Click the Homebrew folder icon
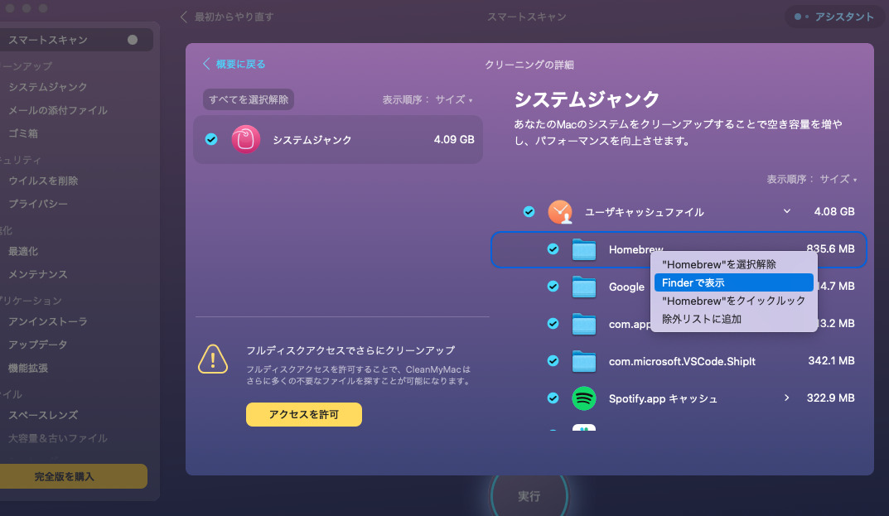Viewport: 889px width, 516px height. pyautogui.click(x=583, y=249)
